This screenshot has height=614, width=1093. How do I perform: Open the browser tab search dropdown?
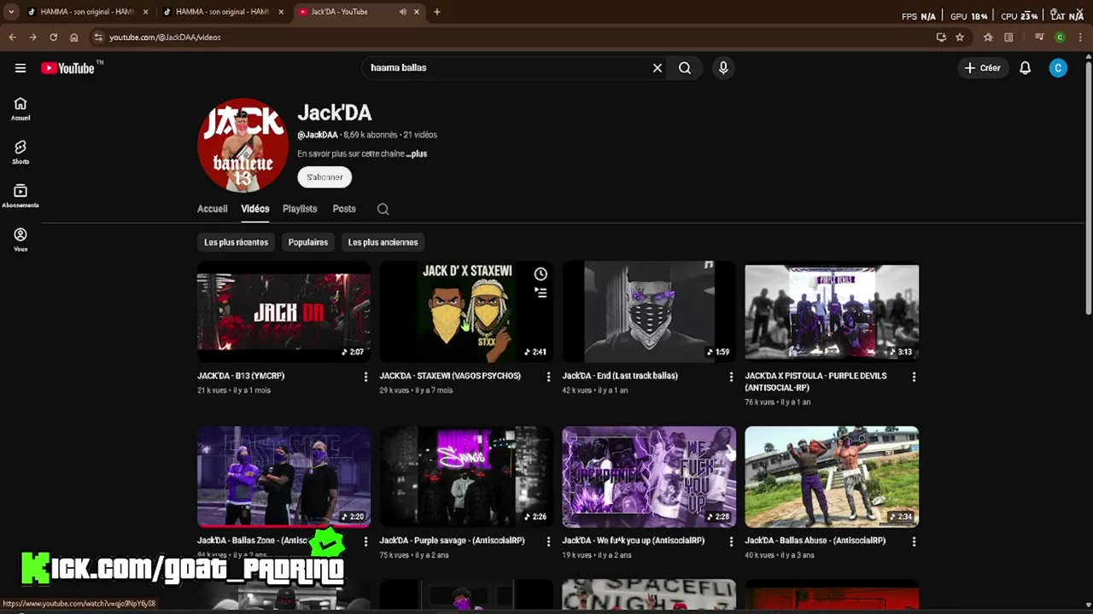tap(11, 12)
